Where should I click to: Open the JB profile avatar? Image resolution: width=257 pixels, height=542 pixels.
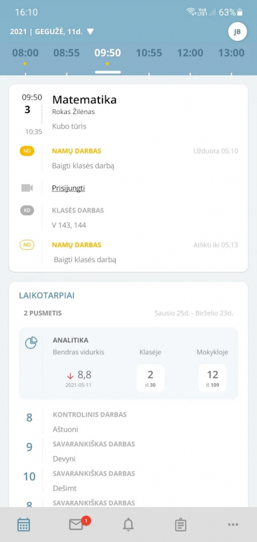coord(237,32)
